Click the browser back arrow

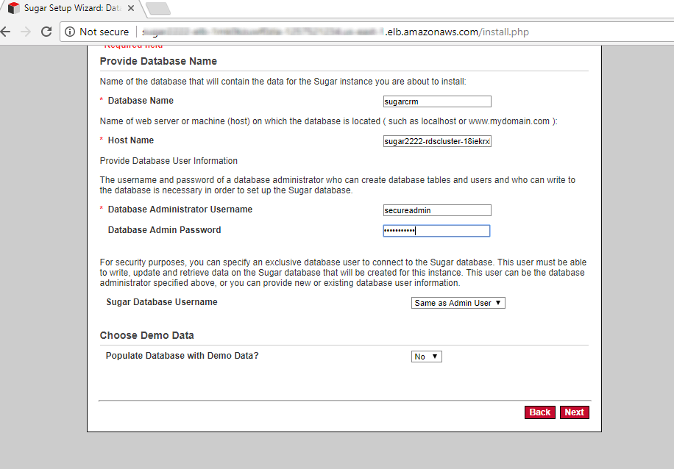pos(6,32)
